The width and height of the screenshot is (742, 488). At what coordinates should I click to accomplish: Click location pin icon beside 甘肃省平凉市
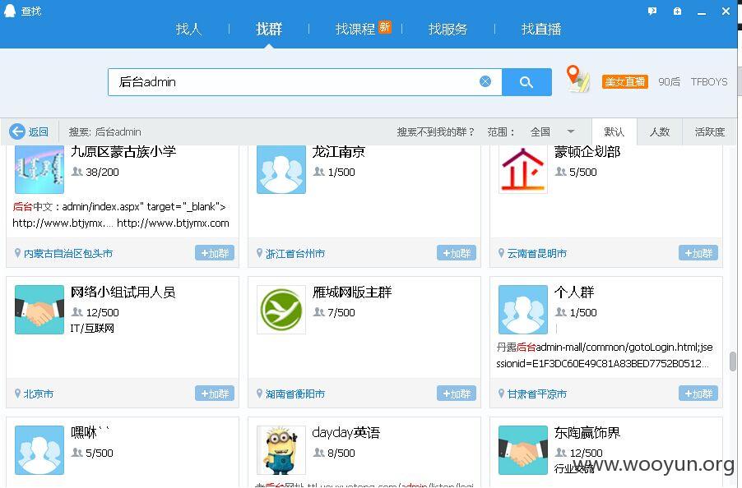click(501, 394)
